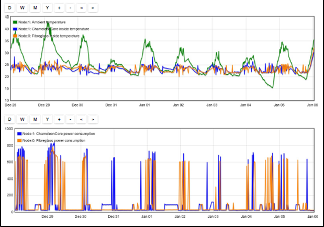Click the orange Fibreglass inside temperature swatch
Image resolution: width=324 pixels, height=227 pixels.
point(15,36)
